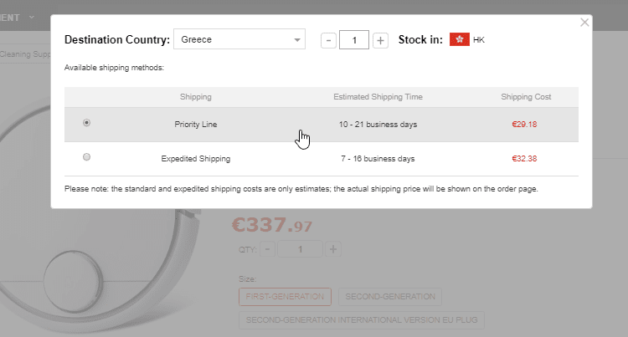Close the shipping methods popup
The height and width of the screenshot is (337, 628).
coord(584,23)
